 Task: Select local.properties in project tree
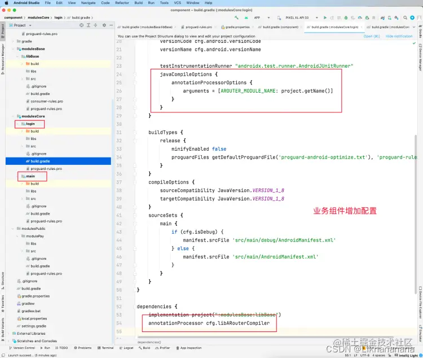pos(34,318)
